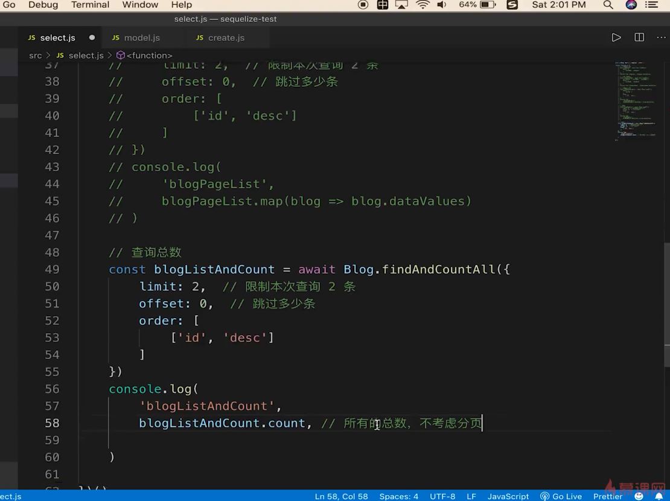
Task: Click the offset: 0 on line 51
Action: (173, 304)
